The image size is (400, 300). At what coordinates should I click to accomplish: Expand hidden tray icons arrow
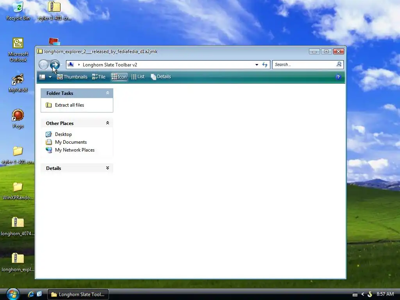pyautogui.click(x=362, y=295)
